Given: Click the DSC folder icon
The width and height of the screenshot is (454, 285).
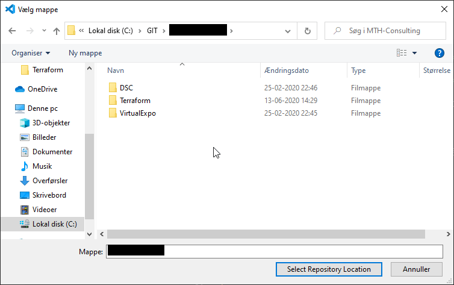Looking at the screenshot, I should [113, 87].
